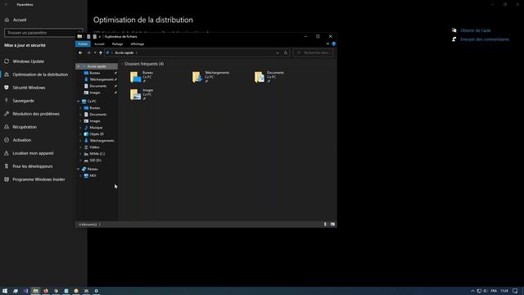Click the Trouver un paramètre search field

tap(43, 33)
